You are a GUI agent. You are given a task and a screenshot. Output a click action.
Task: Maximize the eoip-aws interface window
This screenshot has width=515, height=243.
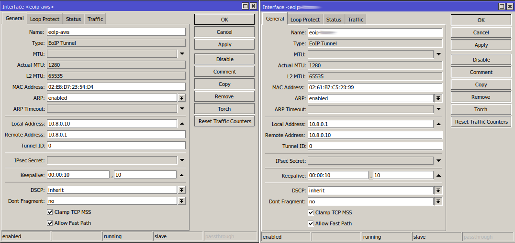(x=246, y=6)
